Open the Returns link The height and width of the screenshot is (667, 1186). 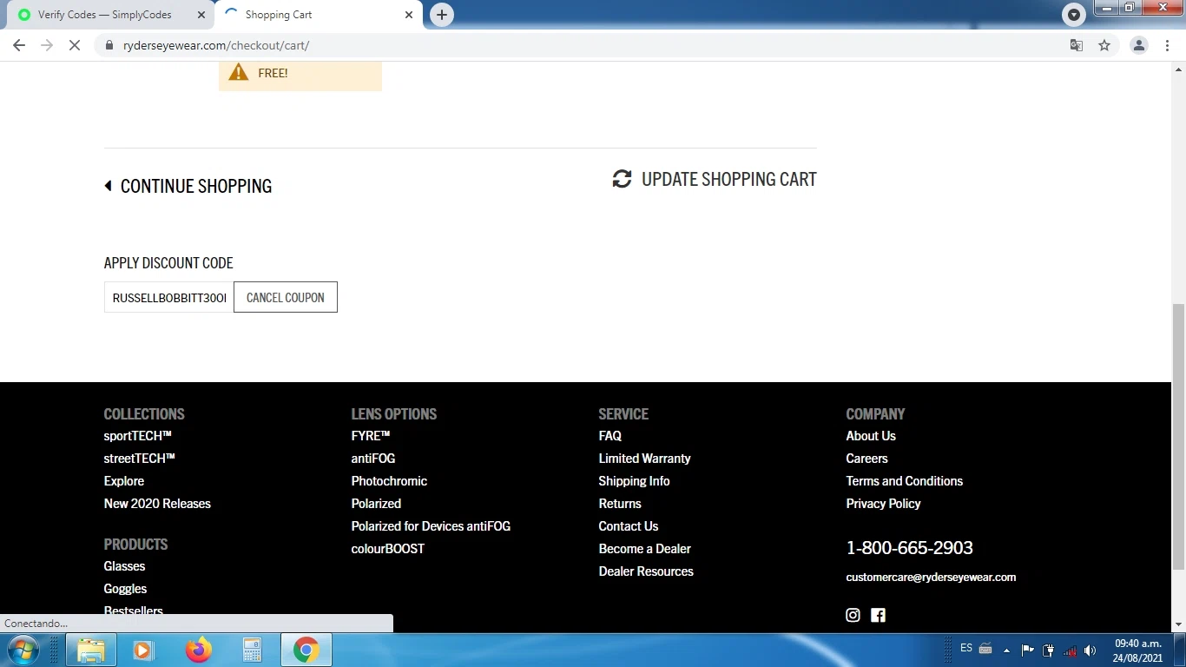(620, 504)
